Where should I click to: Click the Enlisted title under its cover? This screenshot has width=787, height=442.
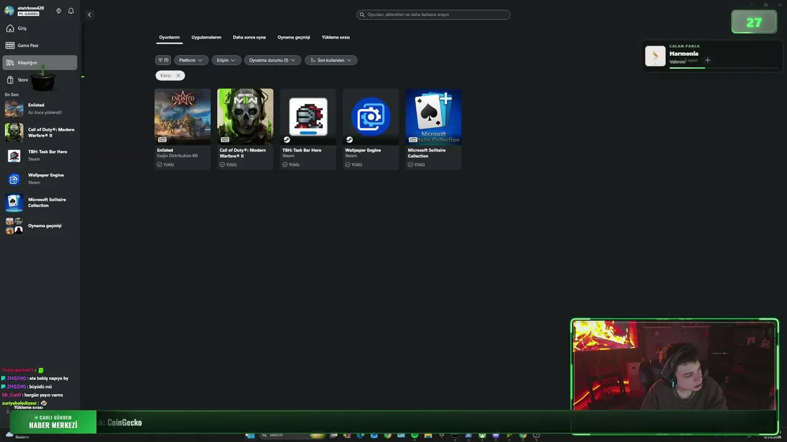click(x=165, y=150)
